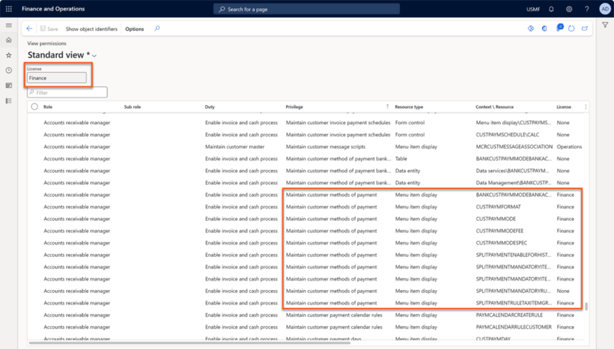
Task: Select the CUSTPAYMFORMAT resource cell
Action: click(498, 207)
